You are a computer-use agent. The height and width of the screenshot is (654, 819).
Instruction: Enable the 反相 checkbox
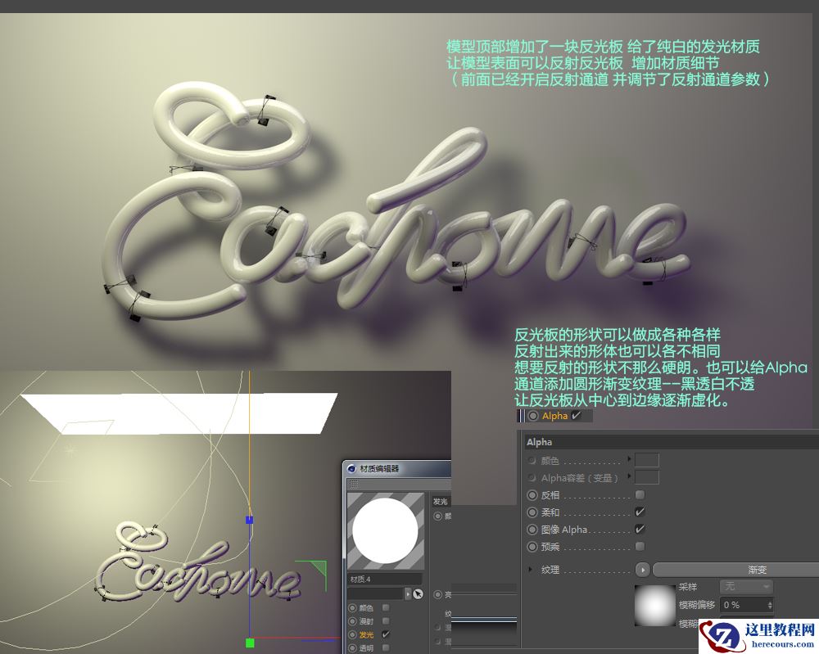point(640,494)
